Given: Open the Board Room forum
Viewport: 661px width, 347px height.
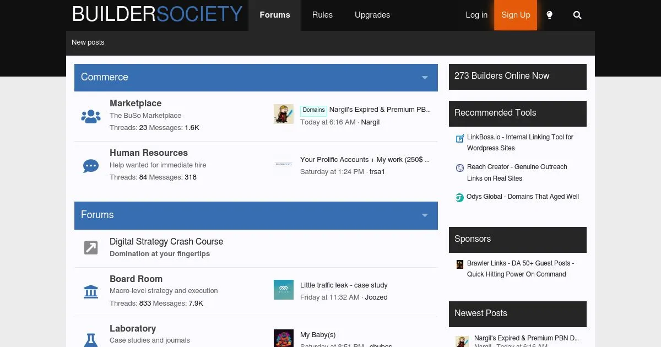Looking at the screenshot, I should coord(136,279).
